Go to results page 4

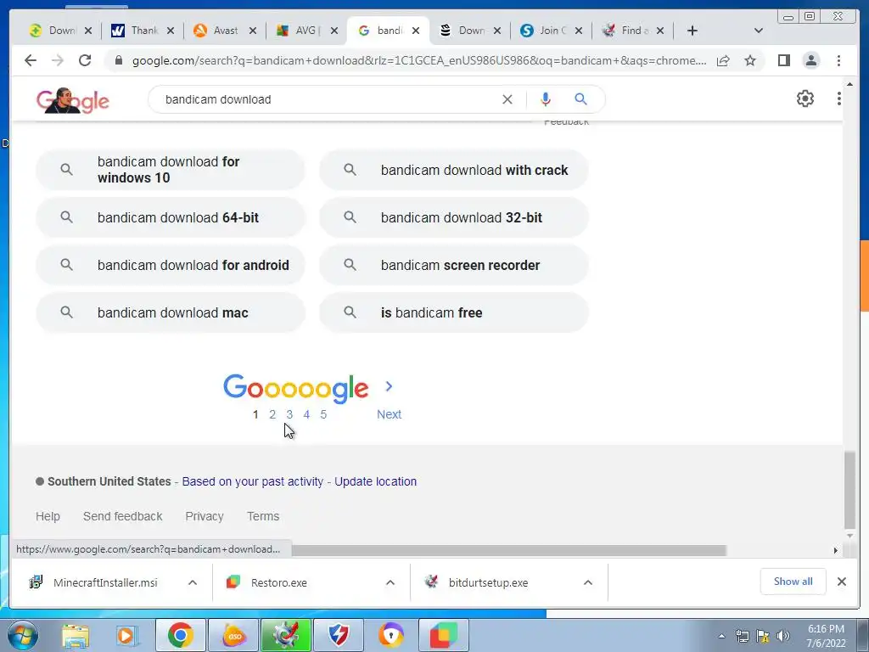306,414
